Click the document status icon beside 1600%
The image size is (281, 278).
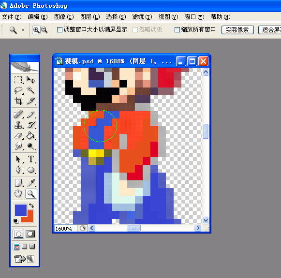tap(82, 229)
